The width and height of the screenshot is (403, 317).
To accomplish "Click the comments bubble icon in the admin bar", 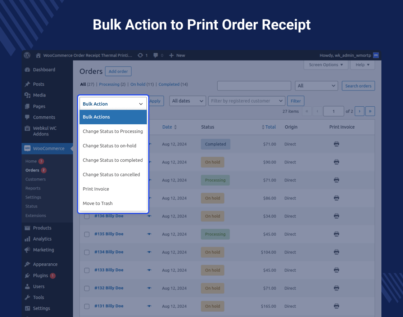I will click(155, 55).
